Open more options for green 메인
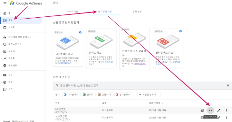Viewport: 232px width, 122px height. tap(227, 110)
